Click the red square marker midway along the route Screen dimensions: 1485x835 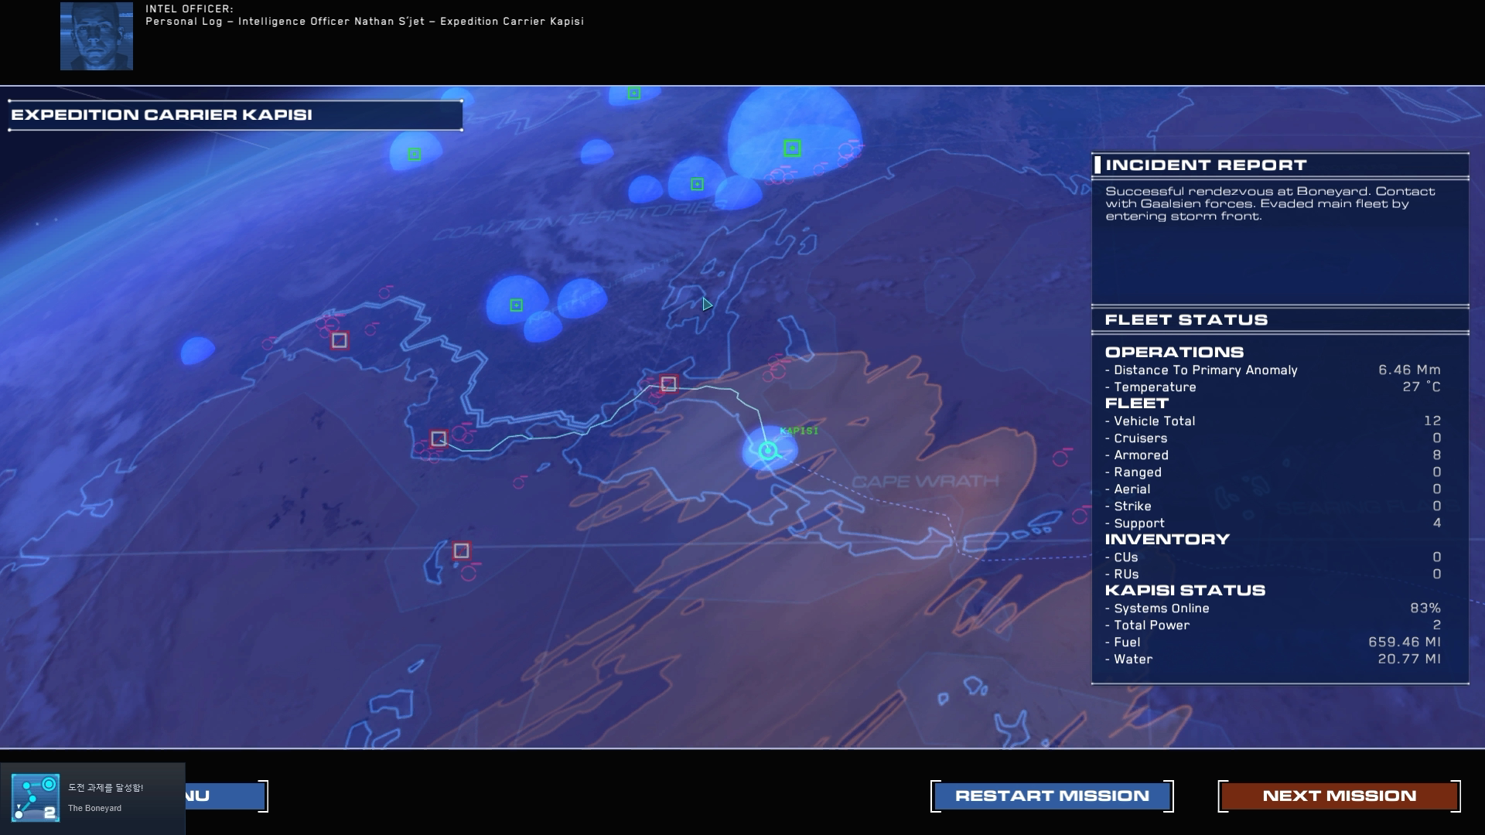(x=668, y=383)
